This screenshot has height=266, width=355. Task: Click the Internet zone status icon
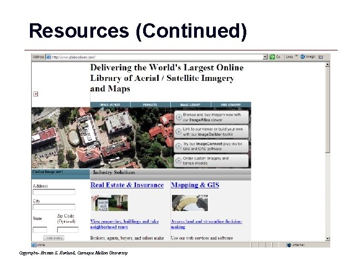coord(289,245)
